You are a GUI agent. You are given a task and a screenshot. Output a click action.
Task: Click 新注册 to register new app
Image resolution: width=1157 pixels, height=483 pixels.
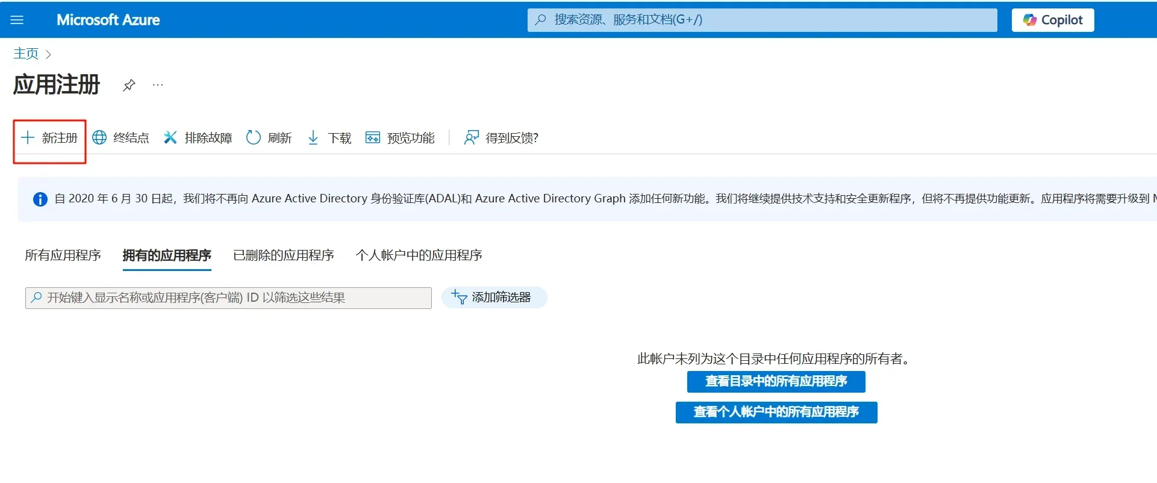(x=49, y=138)
